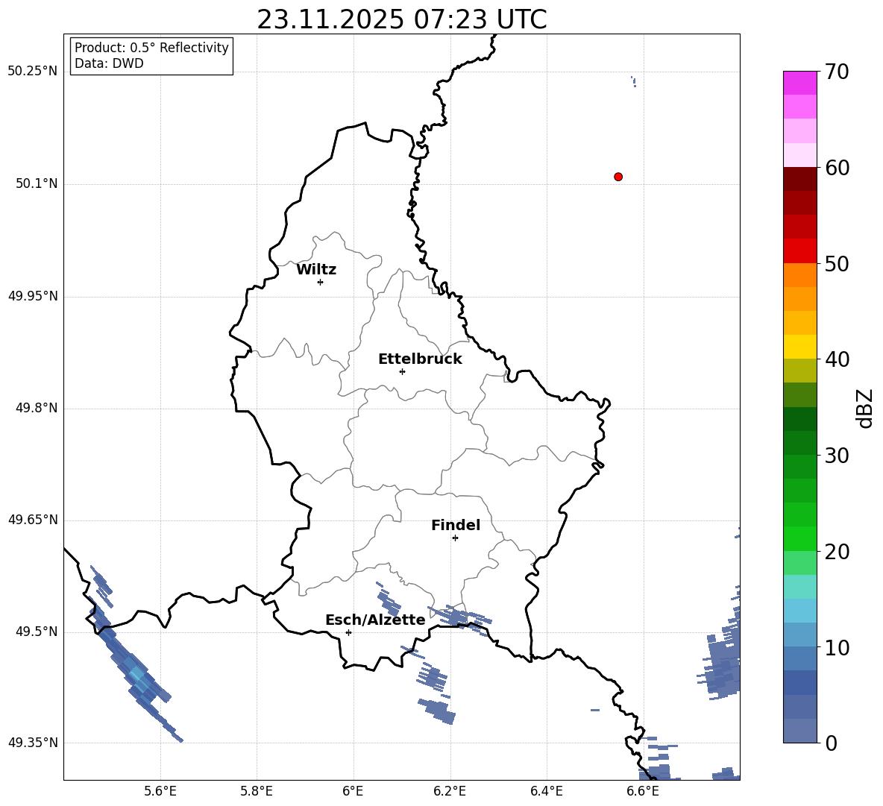This screenshot has height=806, width=883.
Task: Click the Wiltz station cross marker
Action: (x=320, y=282)
